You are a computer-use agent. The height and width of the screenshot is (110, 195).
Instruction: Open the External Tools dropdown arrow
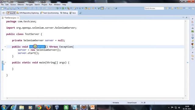71,8
